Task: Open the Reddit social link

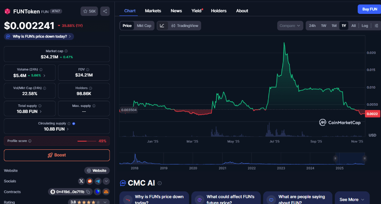Action: point(90,181)
